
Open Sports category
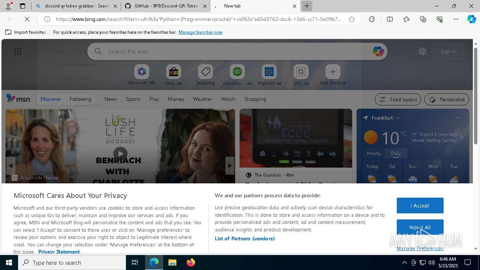(133, 99)
